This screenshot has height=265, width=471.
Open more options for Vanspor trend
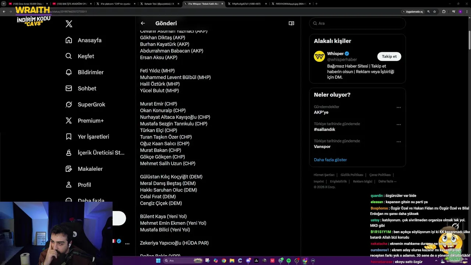pyautogui.click(x=399, y=142)
